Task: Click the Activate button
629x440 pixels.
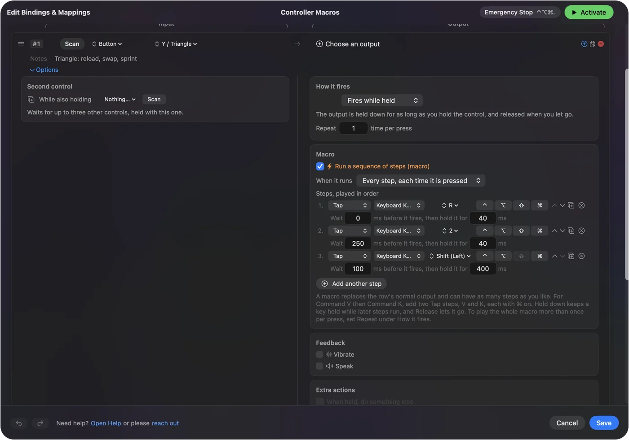Action: pos(589,13)
